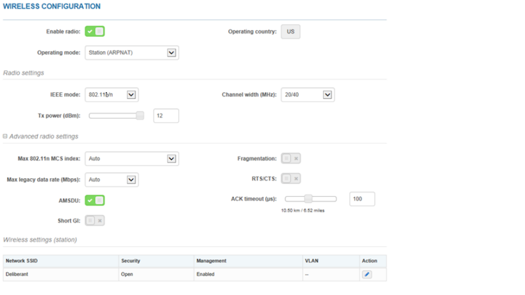Click the ACK timeout slider handle
Image resolution: width=525 pixels, height=295 pixels.
coord(308,199)
